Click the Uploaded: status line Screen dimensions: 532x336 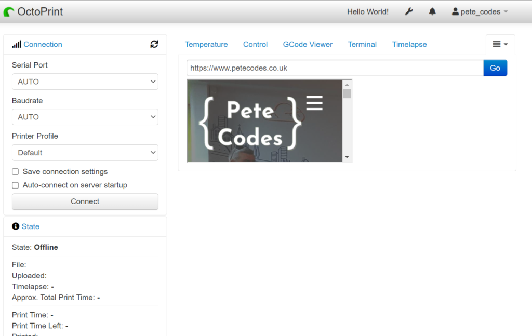point(29,276)
